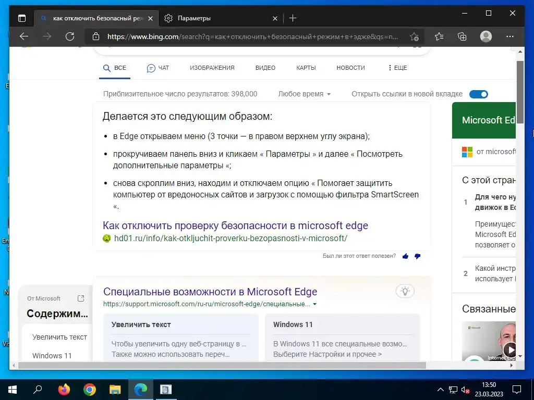Select Windows 11 in Содержимое sidebar
The width and height of the screenshot is (534, 400).
[x=52, y=356]
